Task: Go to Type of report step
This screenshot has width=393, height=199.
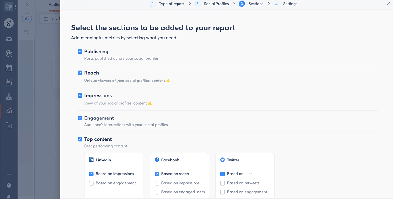Action: 168,4
